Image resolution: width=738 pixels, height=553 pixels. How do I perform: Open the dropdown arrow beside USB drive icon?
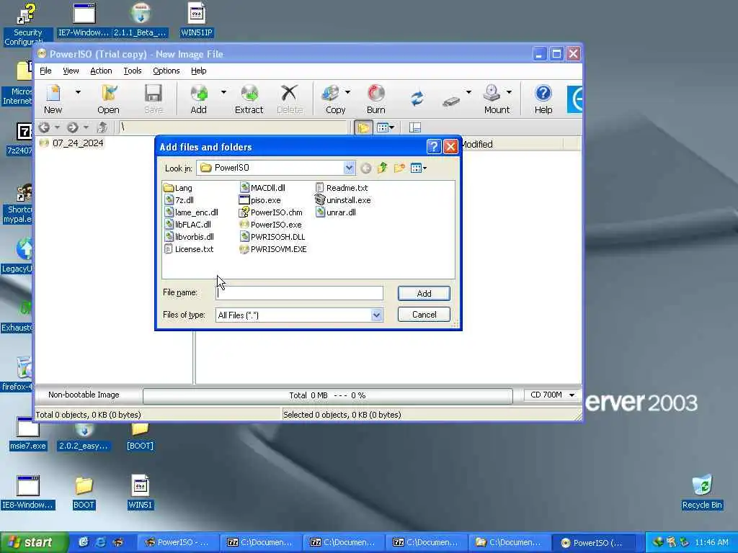click(468, 93)
